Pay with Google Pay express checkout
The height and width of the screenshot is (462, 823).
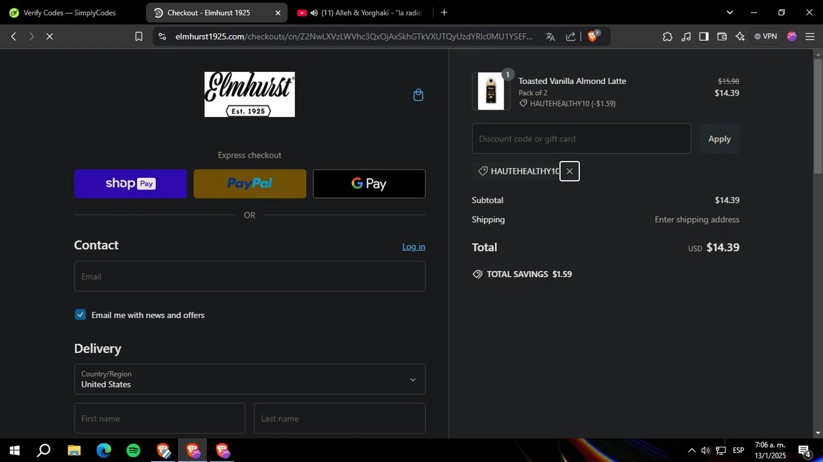coord(369,184)
